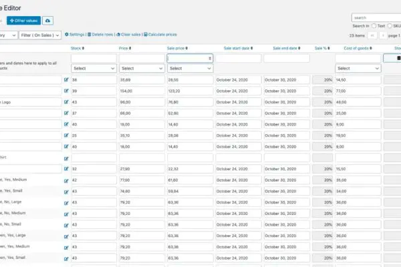Click the cost of goods cell showing 77,00
Viewport: 401px width, 267px height.
click(x=358, y=91)
